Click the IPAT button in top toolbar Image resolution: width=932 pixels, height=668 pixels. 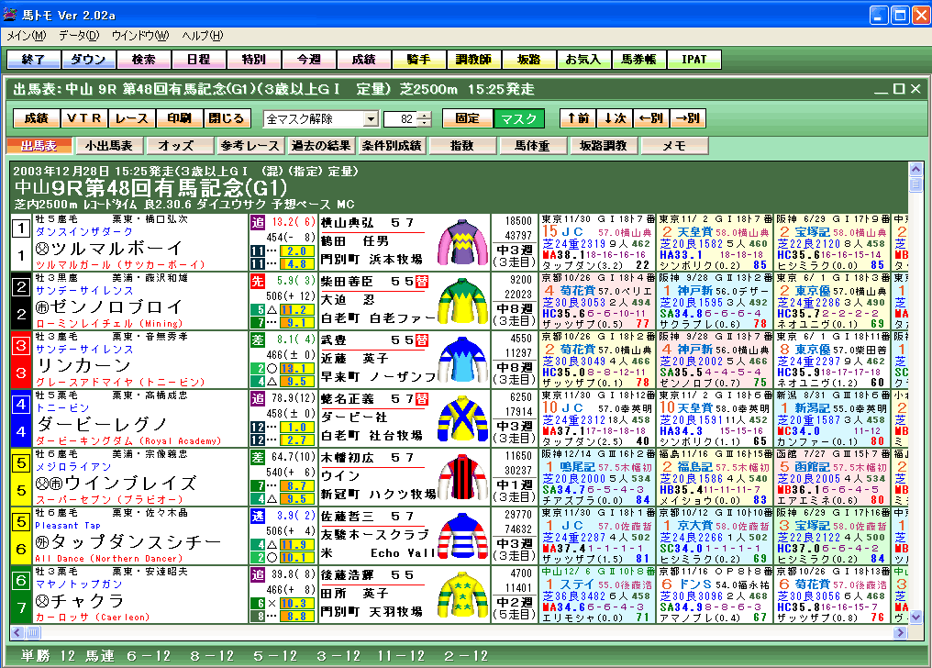pyautogui.click(x=693, y=60)
